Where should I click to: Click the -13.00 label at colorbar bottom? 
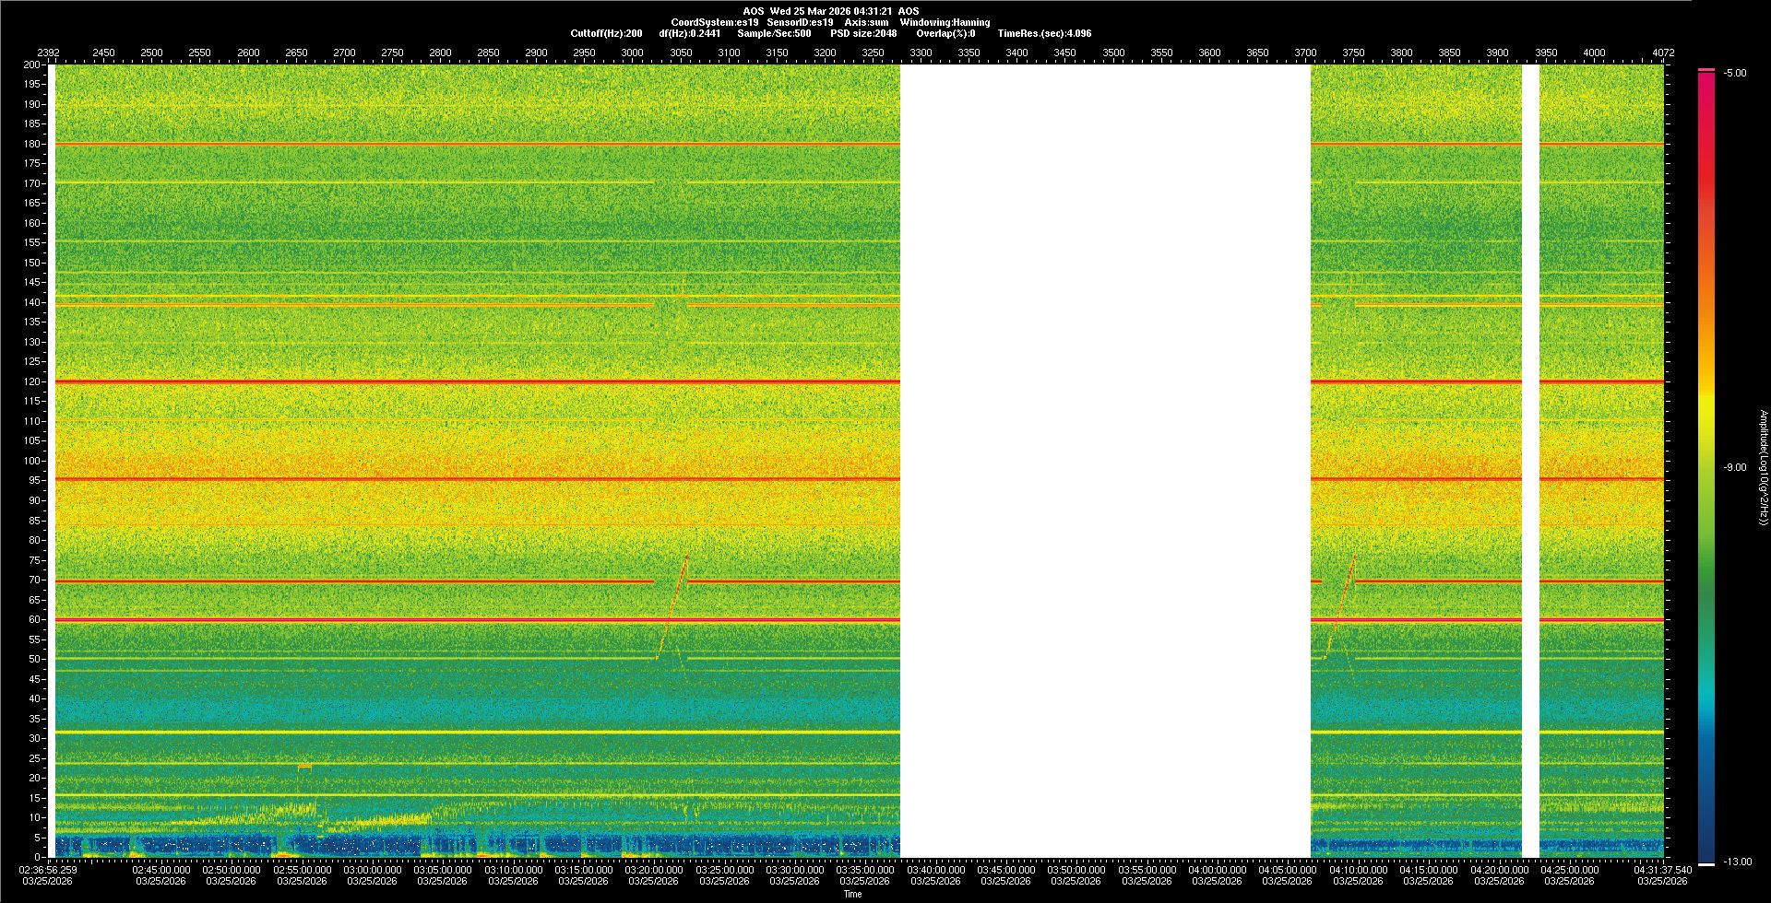point(1734,862)
